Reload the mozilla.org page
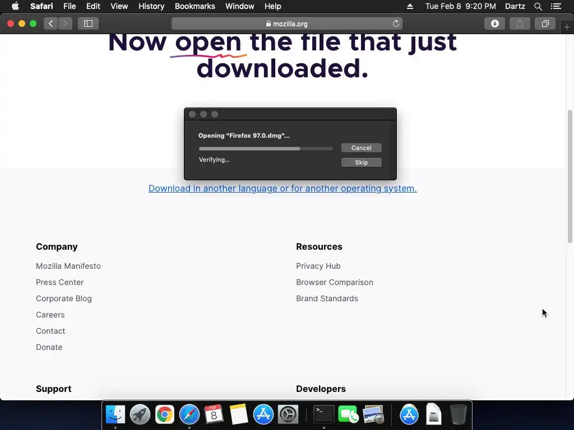The image size is (574, 430). coord(396,24)
